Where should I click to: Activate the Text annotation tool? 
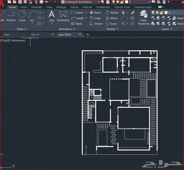[x=52, y=16]
